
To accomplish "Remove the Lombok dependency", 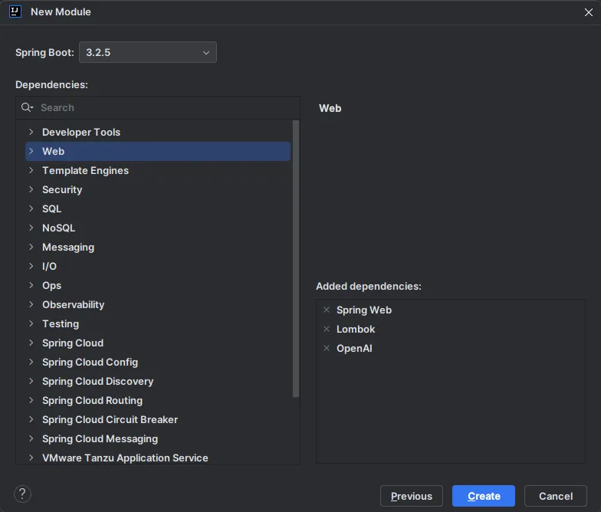I will click(327, 330).
